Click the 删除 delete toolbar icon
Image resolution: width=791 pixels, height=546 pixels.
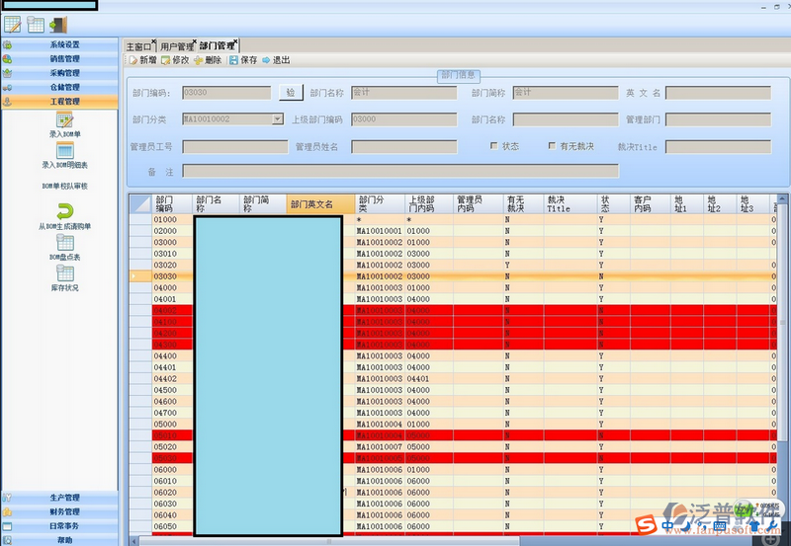199,60
